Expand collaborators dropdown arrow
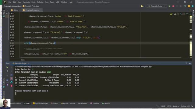The image size is (195, 109). point(144,6)
